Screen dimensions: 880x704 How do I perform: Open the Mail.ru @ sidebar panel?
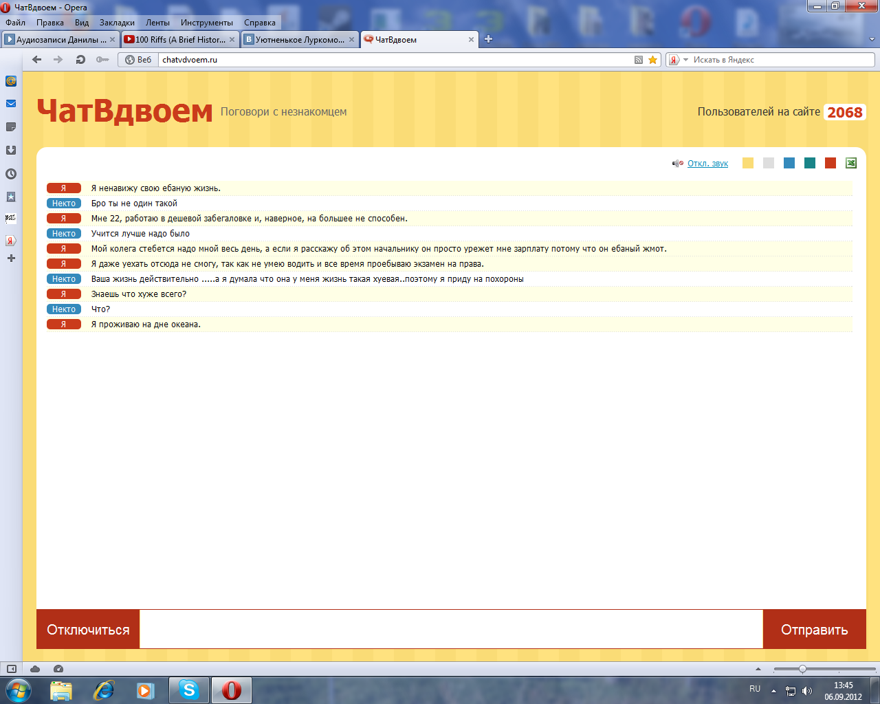pos(11,81)
